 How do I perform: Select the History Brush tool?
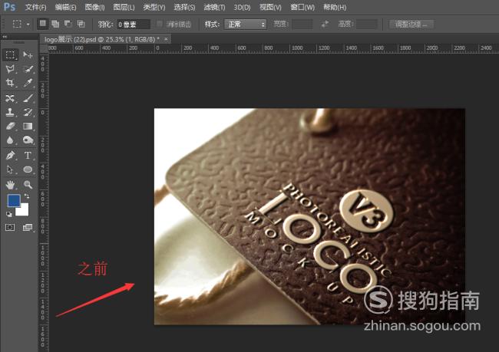tap(28, 112)
